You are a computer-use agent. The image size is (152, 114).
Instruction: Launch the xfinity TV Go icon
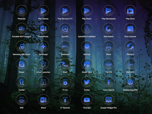(65, 82)
